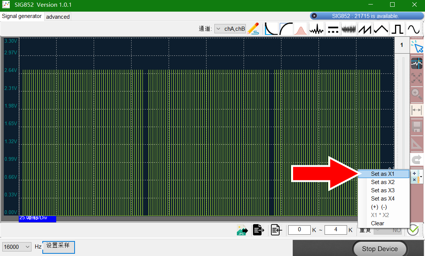Click the Stop Device button
The width and height of the screenshot is (425, 256).
pos(380,249)
